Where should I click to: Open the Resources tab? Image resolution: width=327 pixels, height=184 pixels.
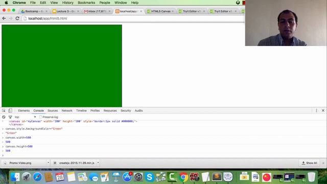[110, 110]
